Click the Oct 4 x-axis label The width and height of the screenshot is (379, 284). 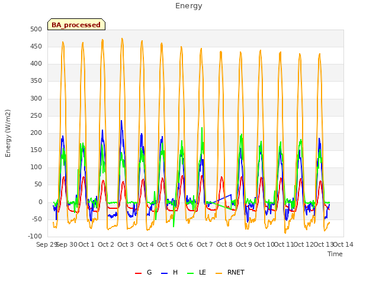(x=146, y=244)
